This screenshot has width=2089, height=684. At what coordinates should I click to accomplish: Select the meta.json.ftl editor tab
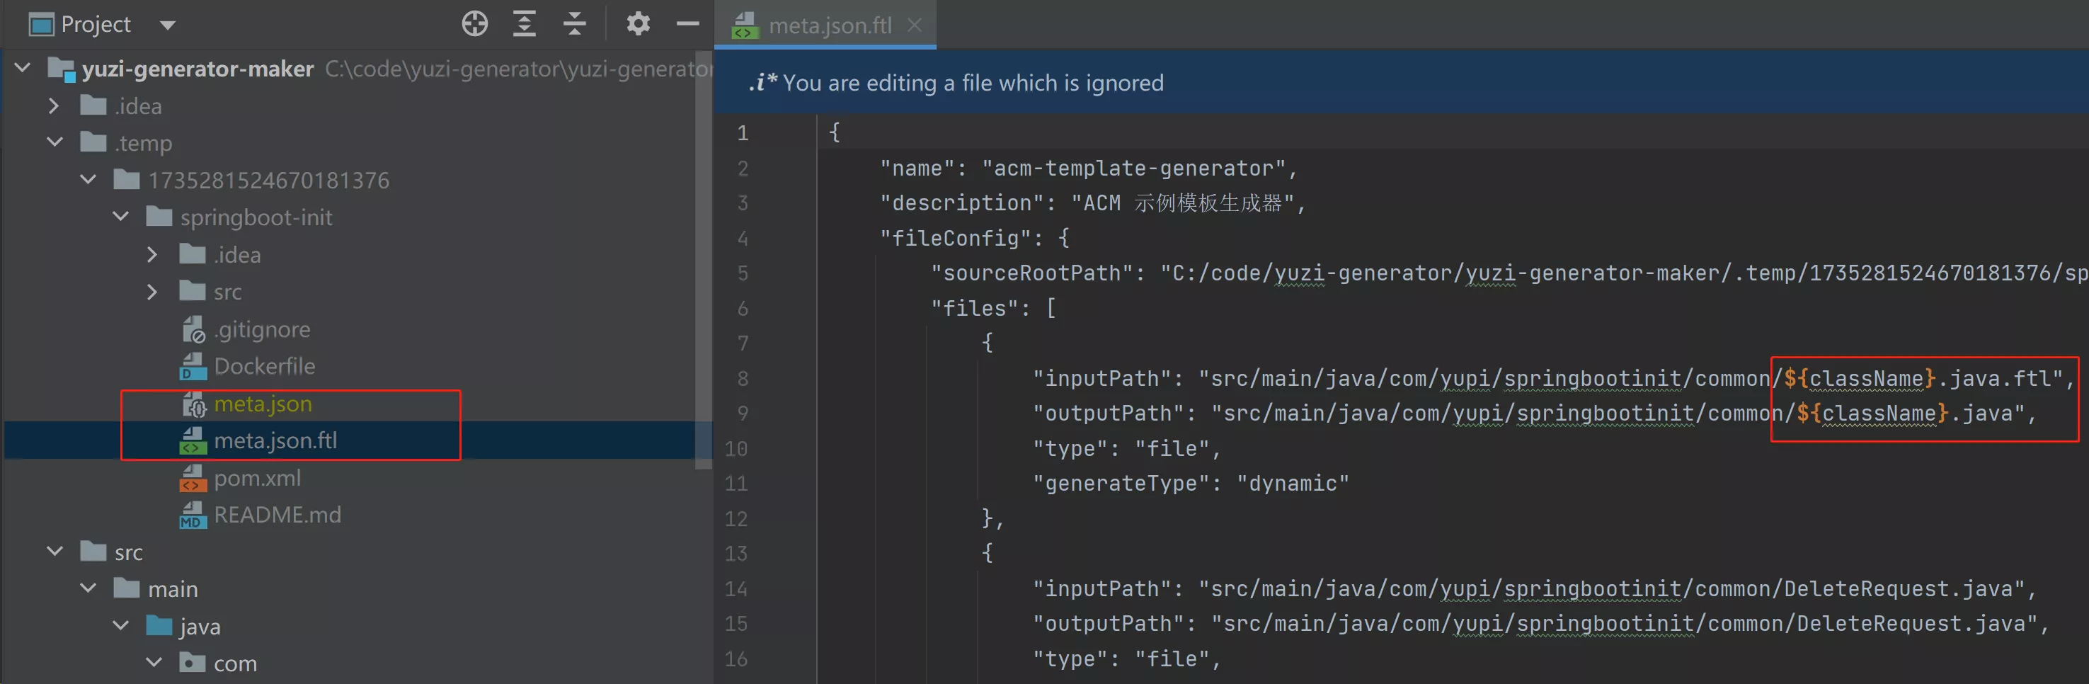(825, 25)
